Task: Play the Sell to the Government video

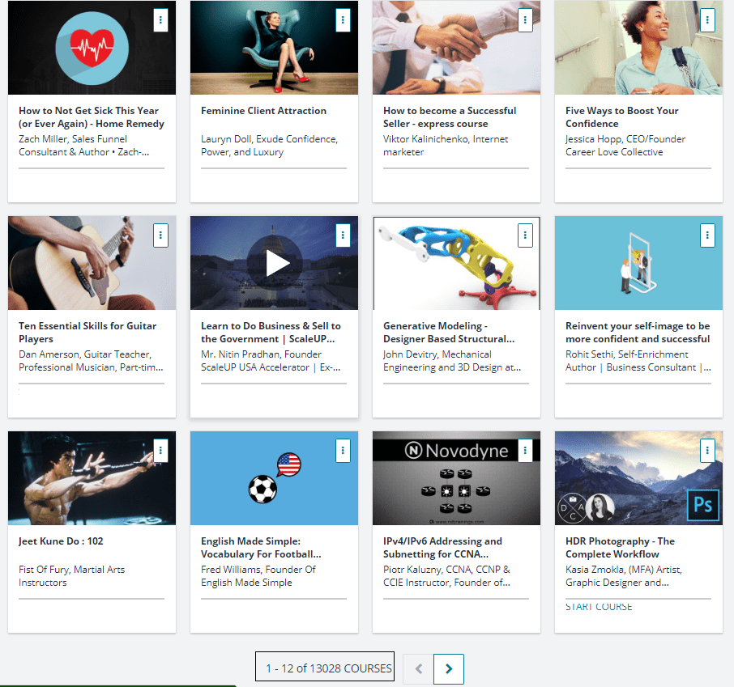Action: pyautogui.click(x=275, y=263)
